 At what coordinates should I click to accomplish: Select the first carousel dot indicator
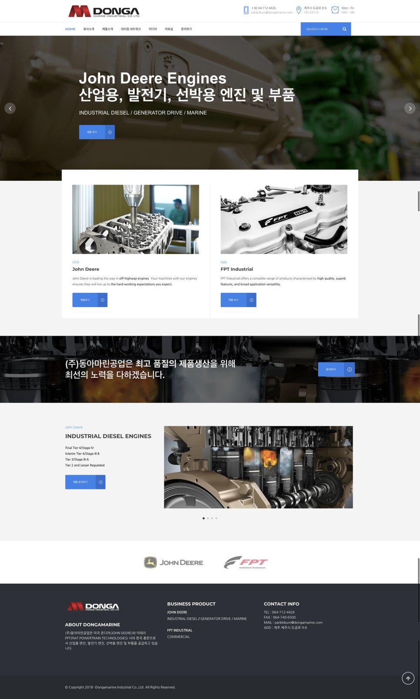203,518
